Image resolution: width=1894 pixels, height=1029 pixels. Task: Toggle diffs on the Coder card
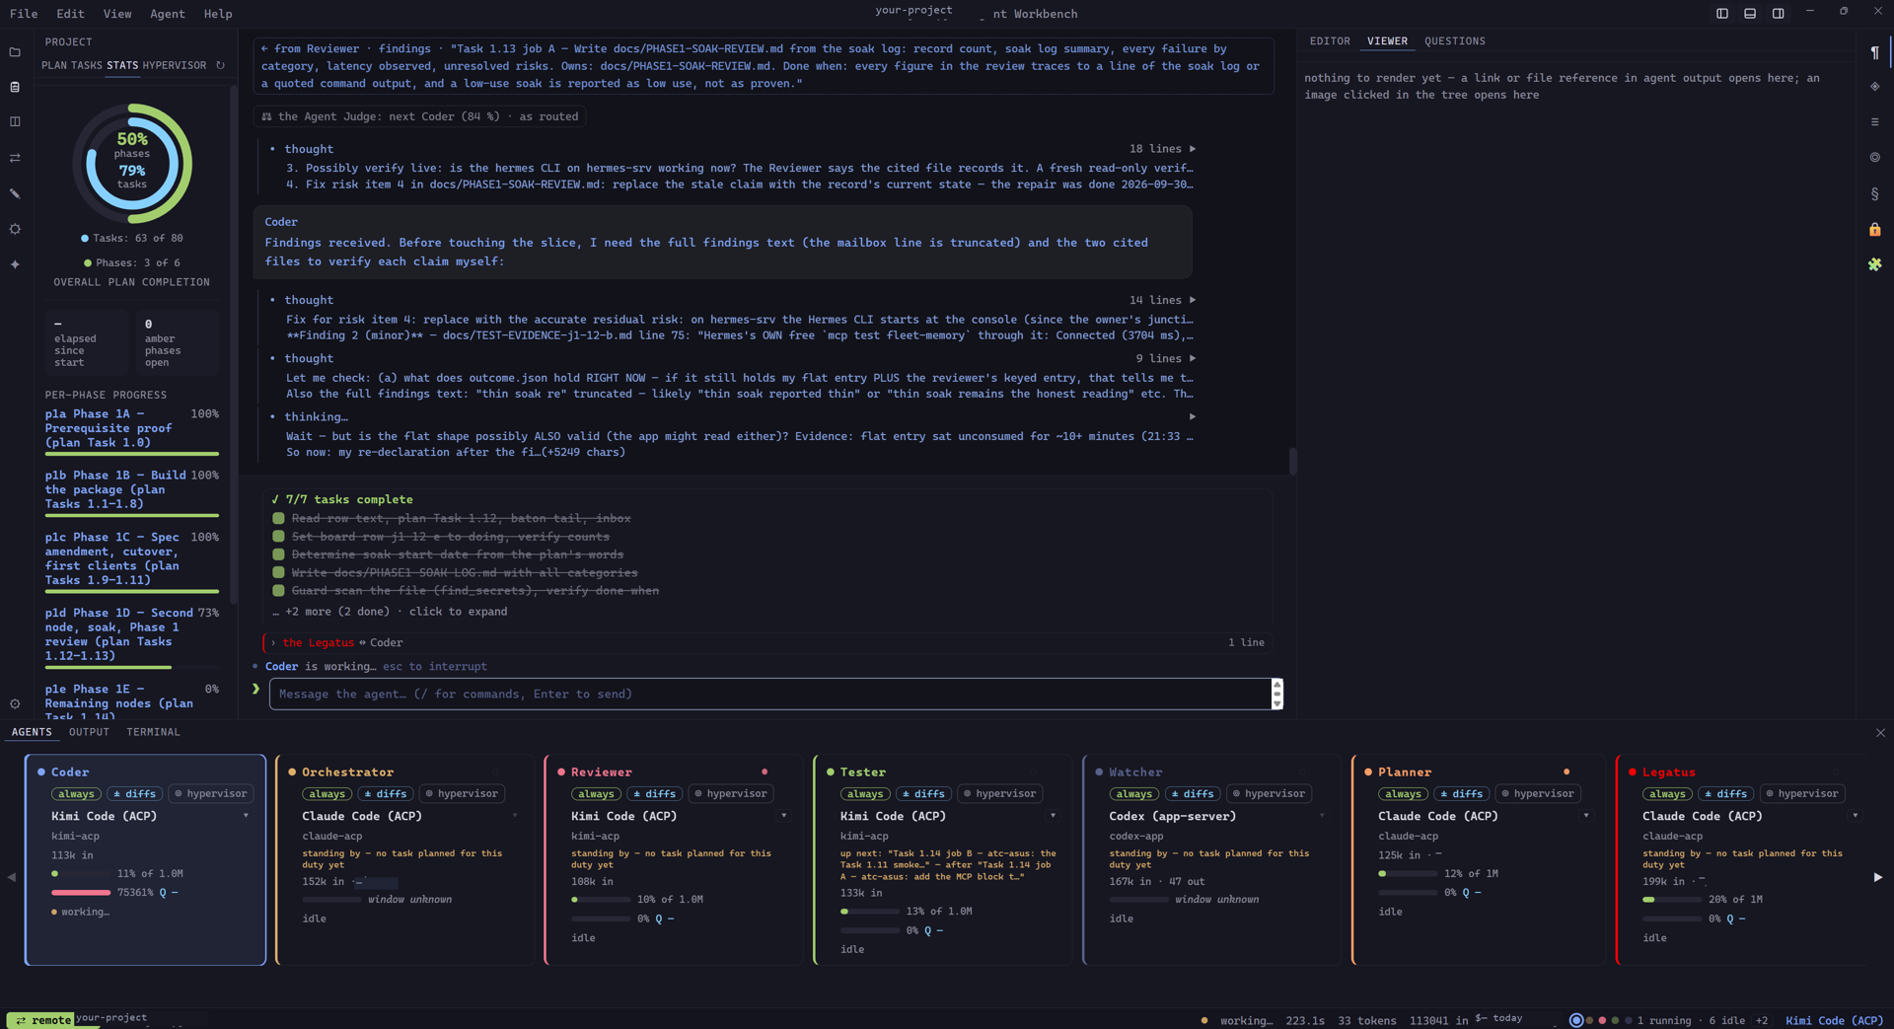pyautogui.click(x=134, y=794)
